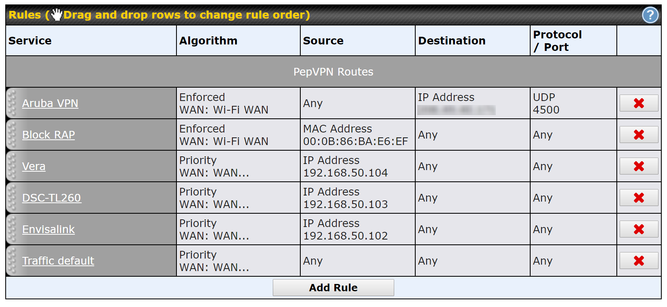
Task: Remove the Envisalink rule with red X
Action: (x=639, y=229)
